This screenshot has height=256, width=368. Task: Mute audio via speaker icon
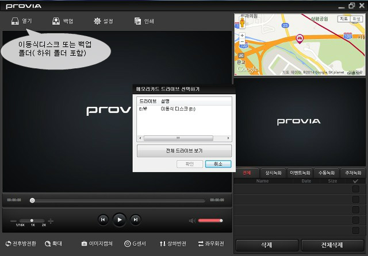[x=192, y=220]
